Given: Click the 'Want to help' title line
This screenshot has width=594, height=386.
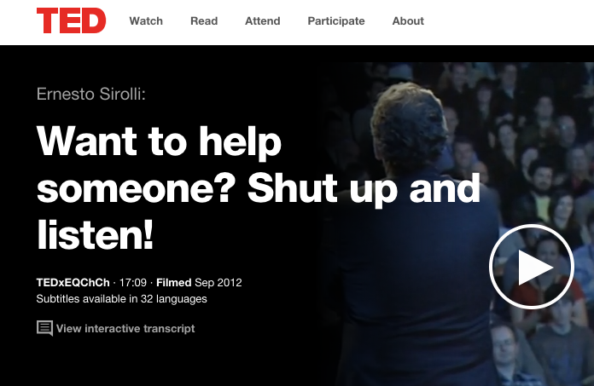Looking at the screenshot, I should pyautogui.click(x=159, y=142).
